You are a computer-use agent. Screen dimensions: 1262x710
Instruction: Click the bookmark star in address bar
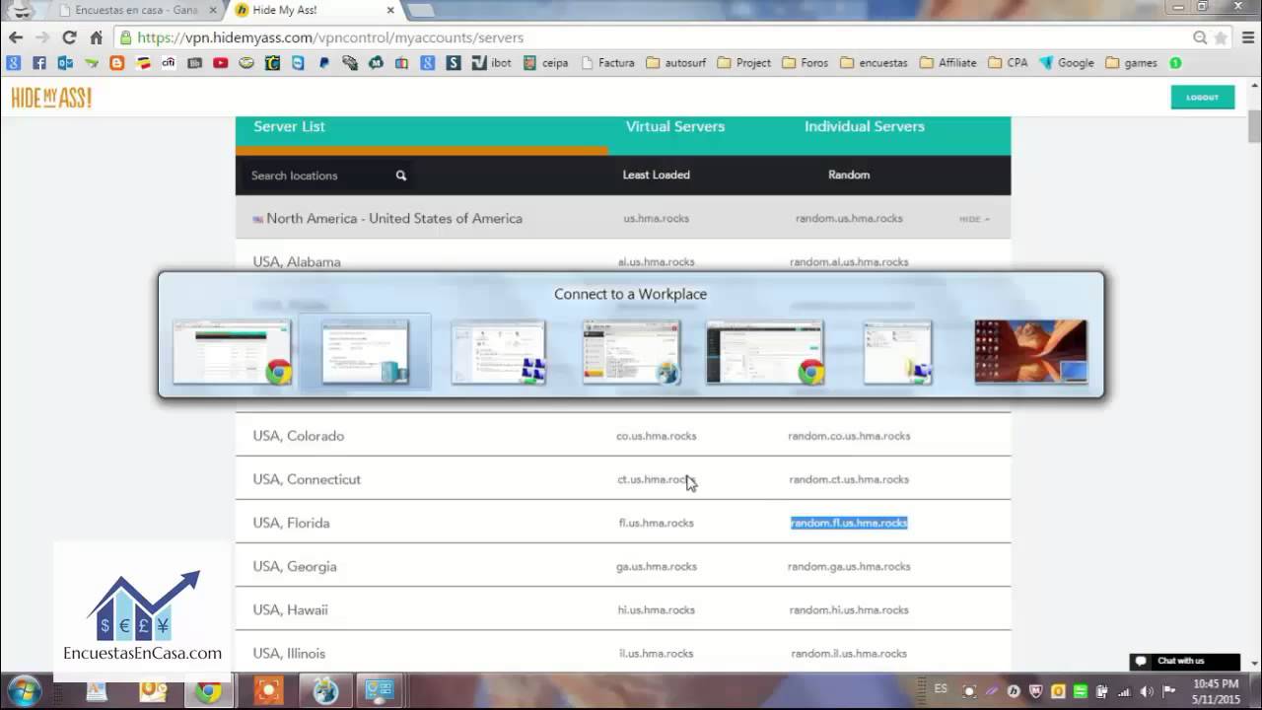[x=1221, y=37]
